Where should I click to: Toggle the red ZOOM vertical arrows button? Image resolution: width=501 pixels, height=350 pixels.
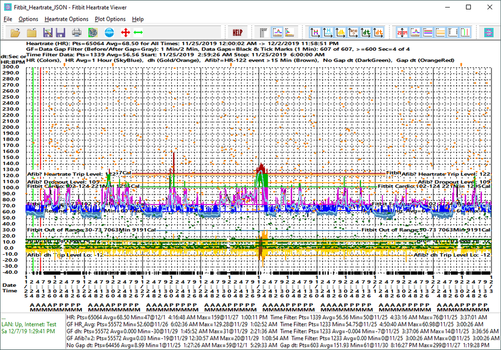coord(402,33)
